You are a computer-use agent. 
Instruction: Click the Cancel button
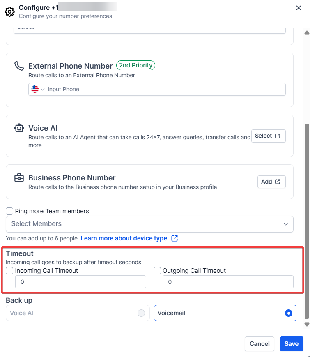point(259,344)
